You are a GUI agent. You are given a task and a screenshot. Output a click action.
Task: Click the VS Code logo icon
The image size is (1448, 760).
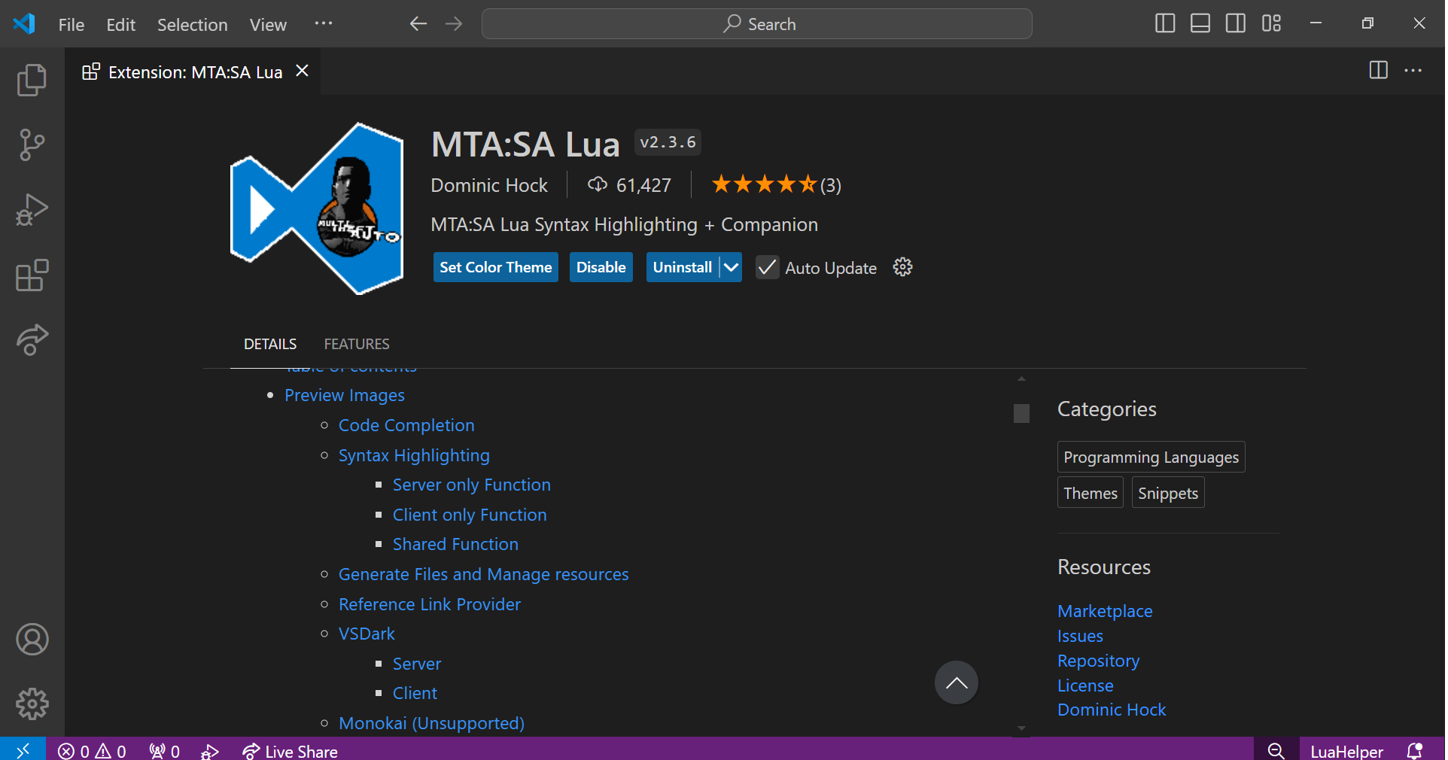[x=24, y=23]
